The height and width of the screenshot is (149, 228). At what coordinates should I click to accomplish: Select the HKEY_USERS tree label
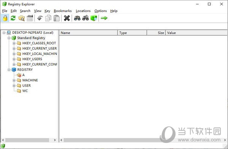click(32, 59)
